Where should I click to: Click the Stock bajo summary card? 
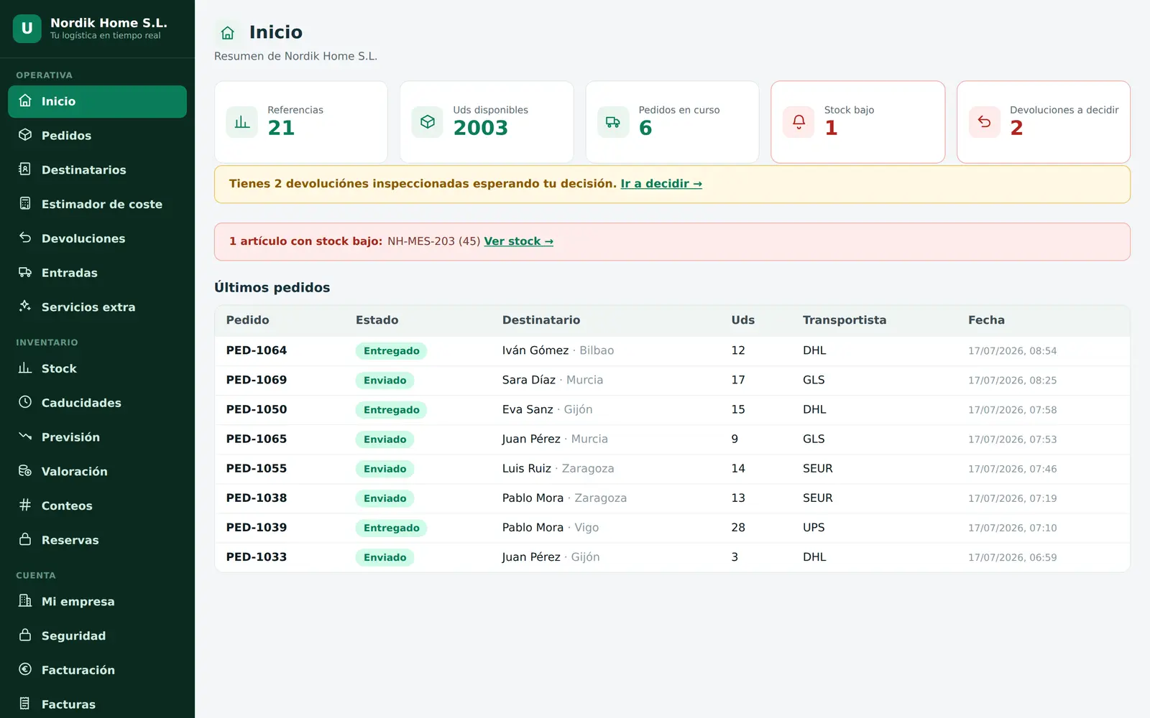(857, 122)
